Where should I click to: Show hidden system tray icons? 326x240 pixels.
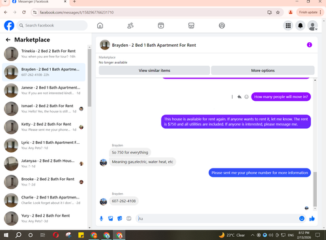pos(252,235)
